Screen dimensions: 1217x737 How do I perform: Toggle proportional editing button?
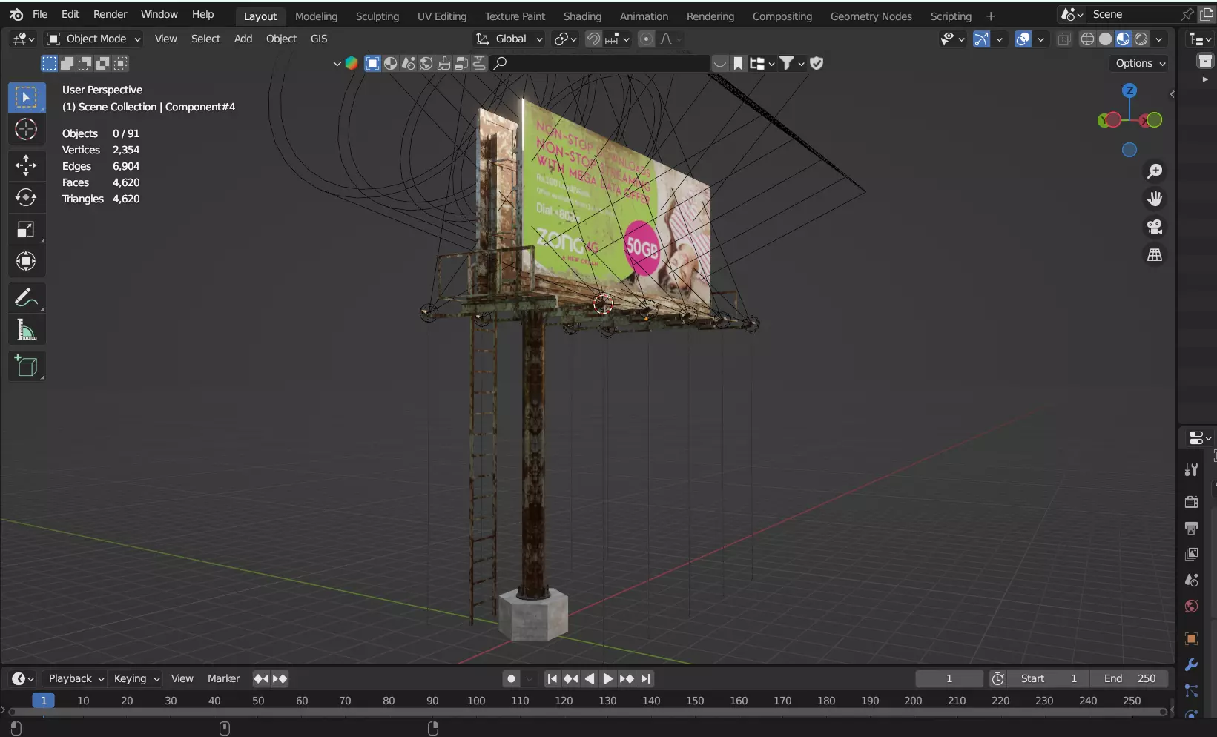(647, 39)
